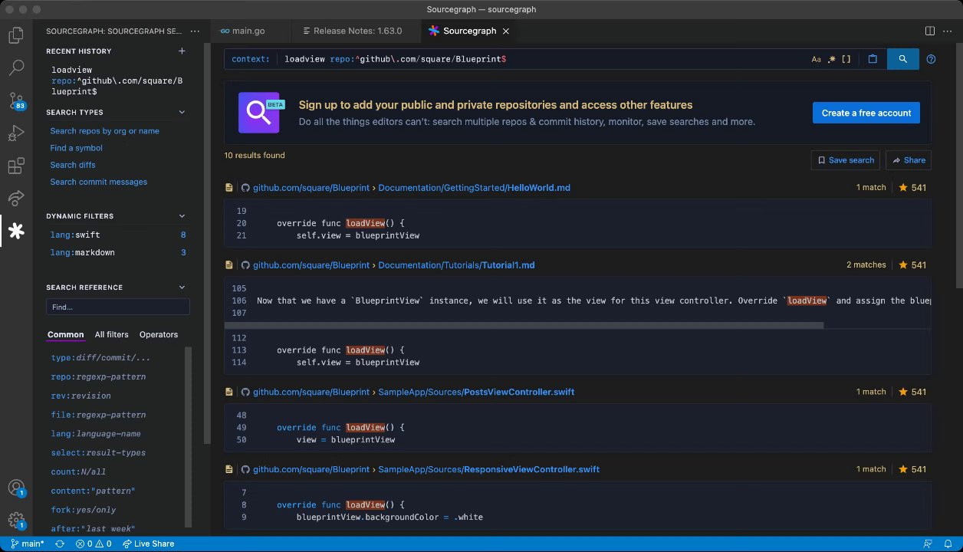Click the main search query input field
The height and width of the screenshot is (552, 963).
541,59
